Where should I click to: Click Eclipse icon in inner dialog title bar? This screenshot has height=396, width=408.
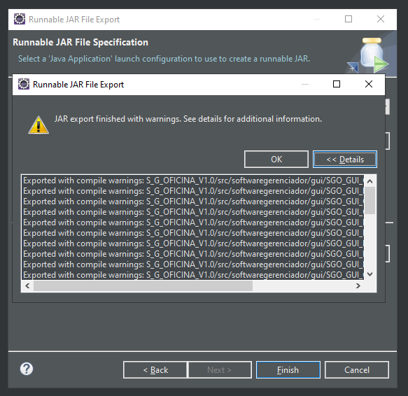pos(24,84)
